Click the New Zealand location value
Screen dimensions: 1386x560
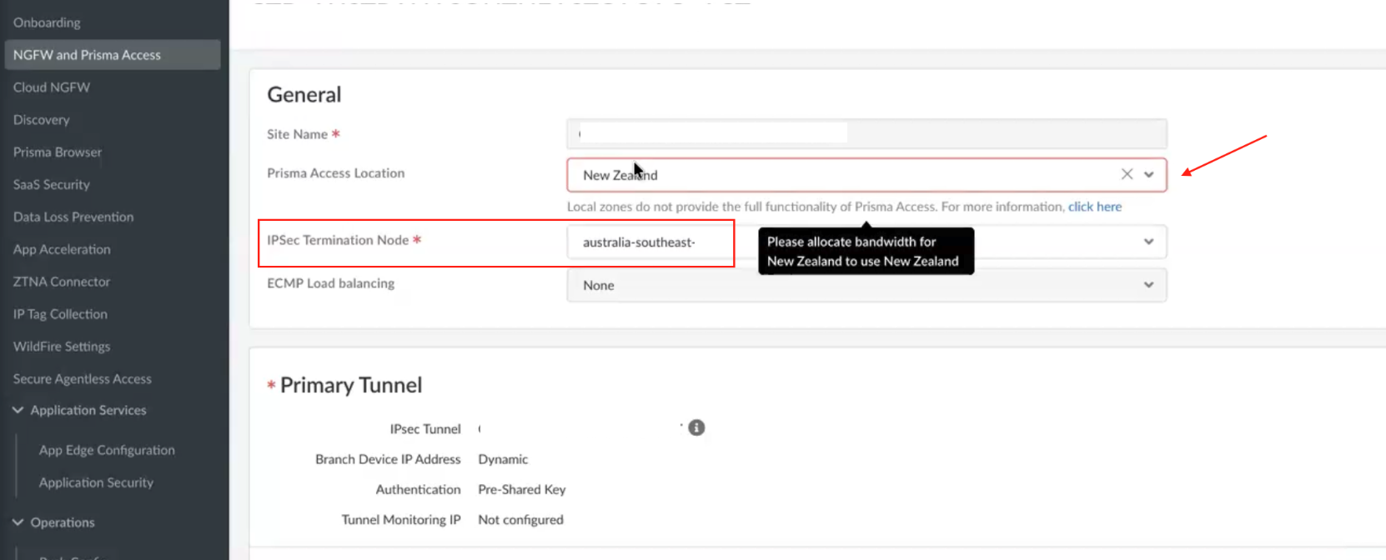pyautogui.click(x=620, y=175)
